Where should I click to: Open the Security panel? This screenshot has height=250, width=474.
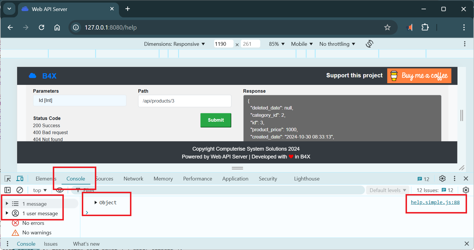(268, 179)
